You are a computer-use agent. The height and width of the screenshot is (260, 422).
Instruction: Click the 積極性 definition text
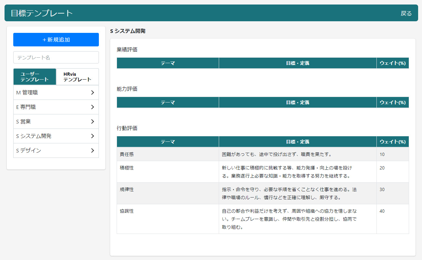[x=287, y=172]
